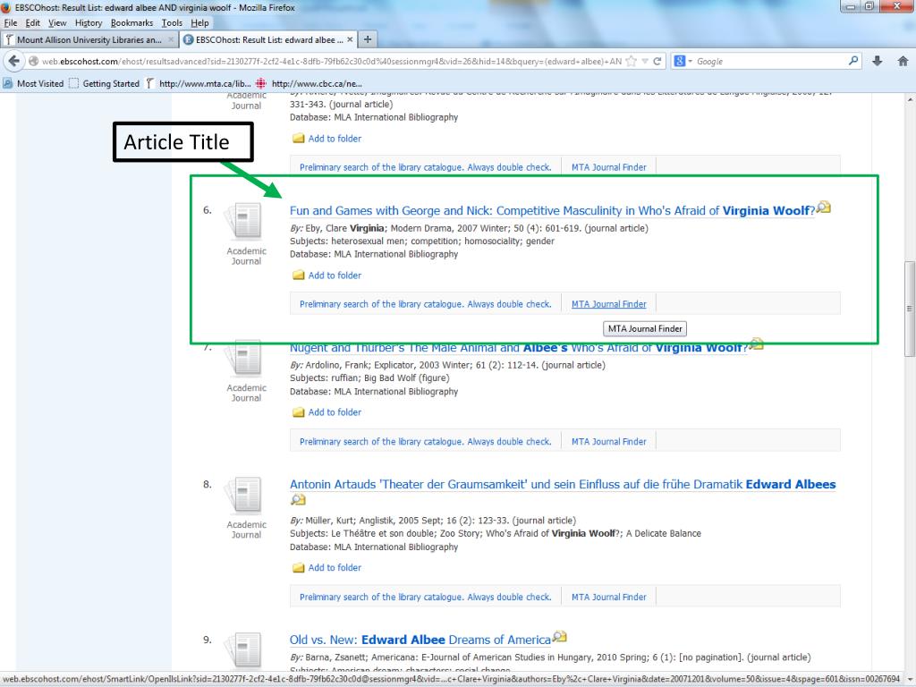Click the folder icon for result 6

(x=298, y=276)
